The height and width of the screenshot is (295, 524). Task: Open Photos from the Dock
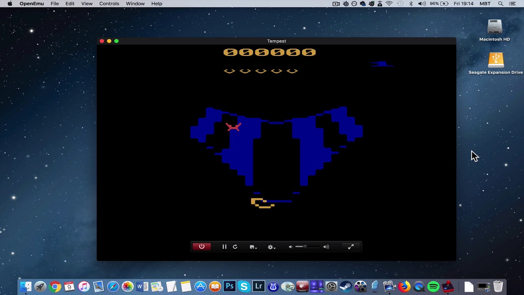coord(128,286)
